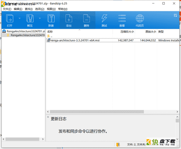Viewport: 181px width, 149px height.
Task: Click update log panel scroll down arrow
Action: pos(177,139)
